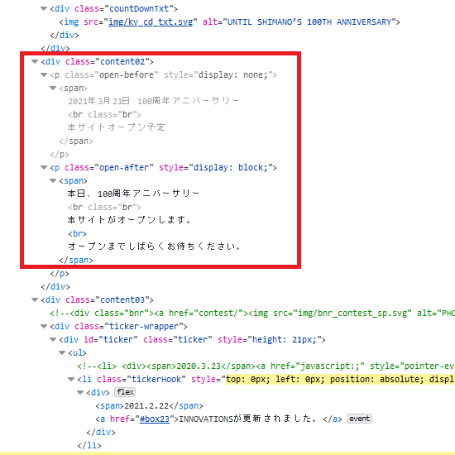Collapse the content03 div node
The height and width of the screenshot is (455, 455).
click(35, 299)
